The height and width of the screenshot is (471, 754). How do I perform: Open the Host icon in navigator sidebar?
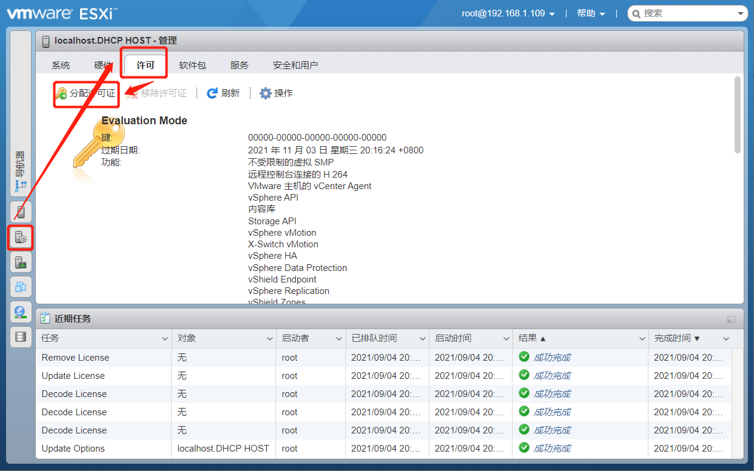click(x=21, y=212)
